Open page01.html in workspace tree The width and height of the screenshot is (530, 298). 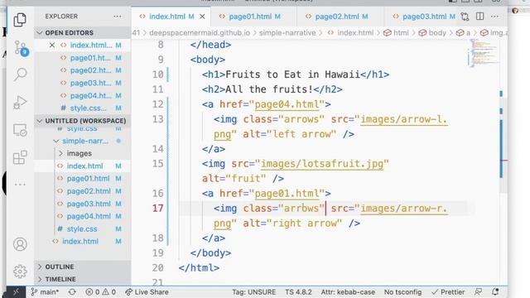pyautogui.click(x=88, y=179)
